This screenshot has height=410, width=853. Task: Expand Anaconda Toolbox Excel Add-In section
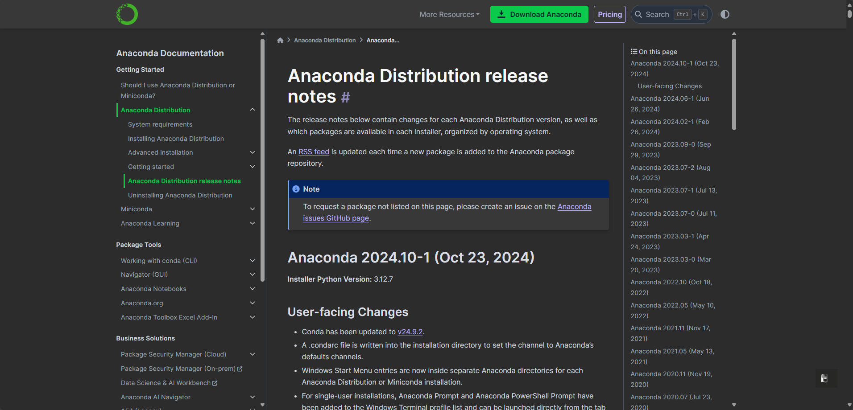coord(253,317)
